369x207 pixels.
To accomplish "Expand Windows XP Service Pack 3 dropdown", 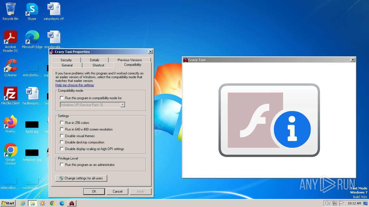I will click(123, 105).
